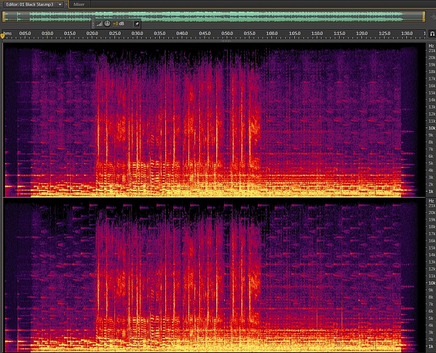Click 0:45.0 on the time ruler

(x=205, y=33)
